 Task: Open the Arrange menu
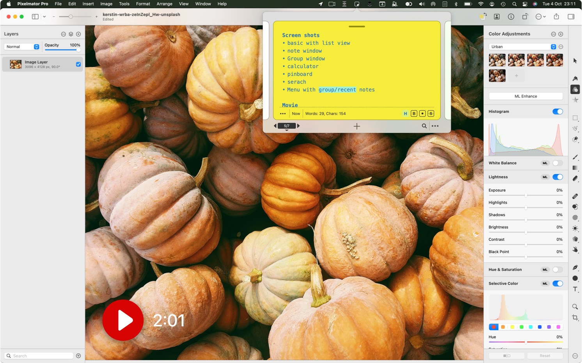(164, 4)
